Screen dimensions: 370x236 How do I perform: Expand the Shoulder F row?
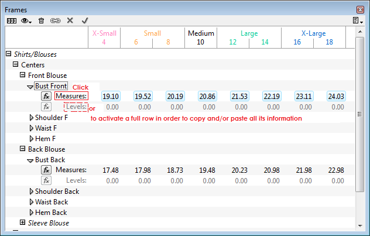coord(31,118)
